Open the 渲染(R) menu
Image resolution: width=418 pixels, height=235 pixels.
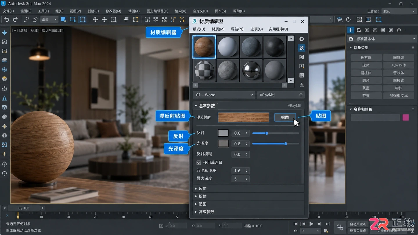point(181,11)
